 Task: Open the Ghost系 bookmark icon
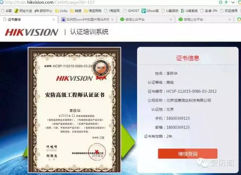(x=150, y=11)
